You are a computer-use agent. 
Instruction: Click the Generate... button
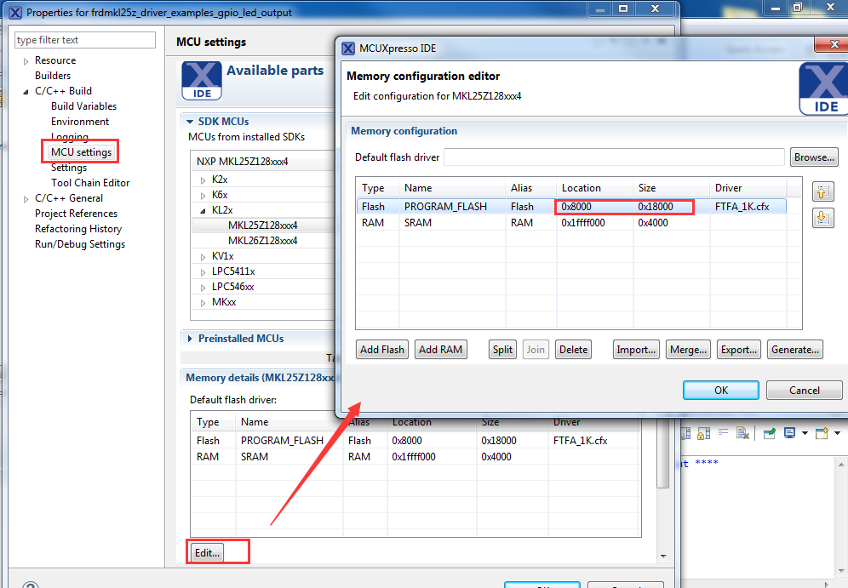(795, 350)
